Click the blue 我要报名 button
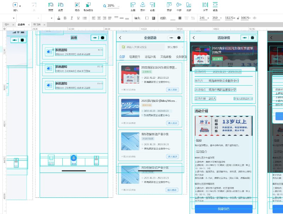283x214 pixels. [224, 209]
